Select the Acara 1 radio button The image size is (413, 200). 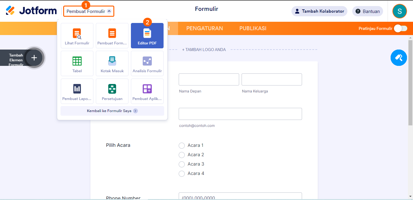tap(182, 146)
